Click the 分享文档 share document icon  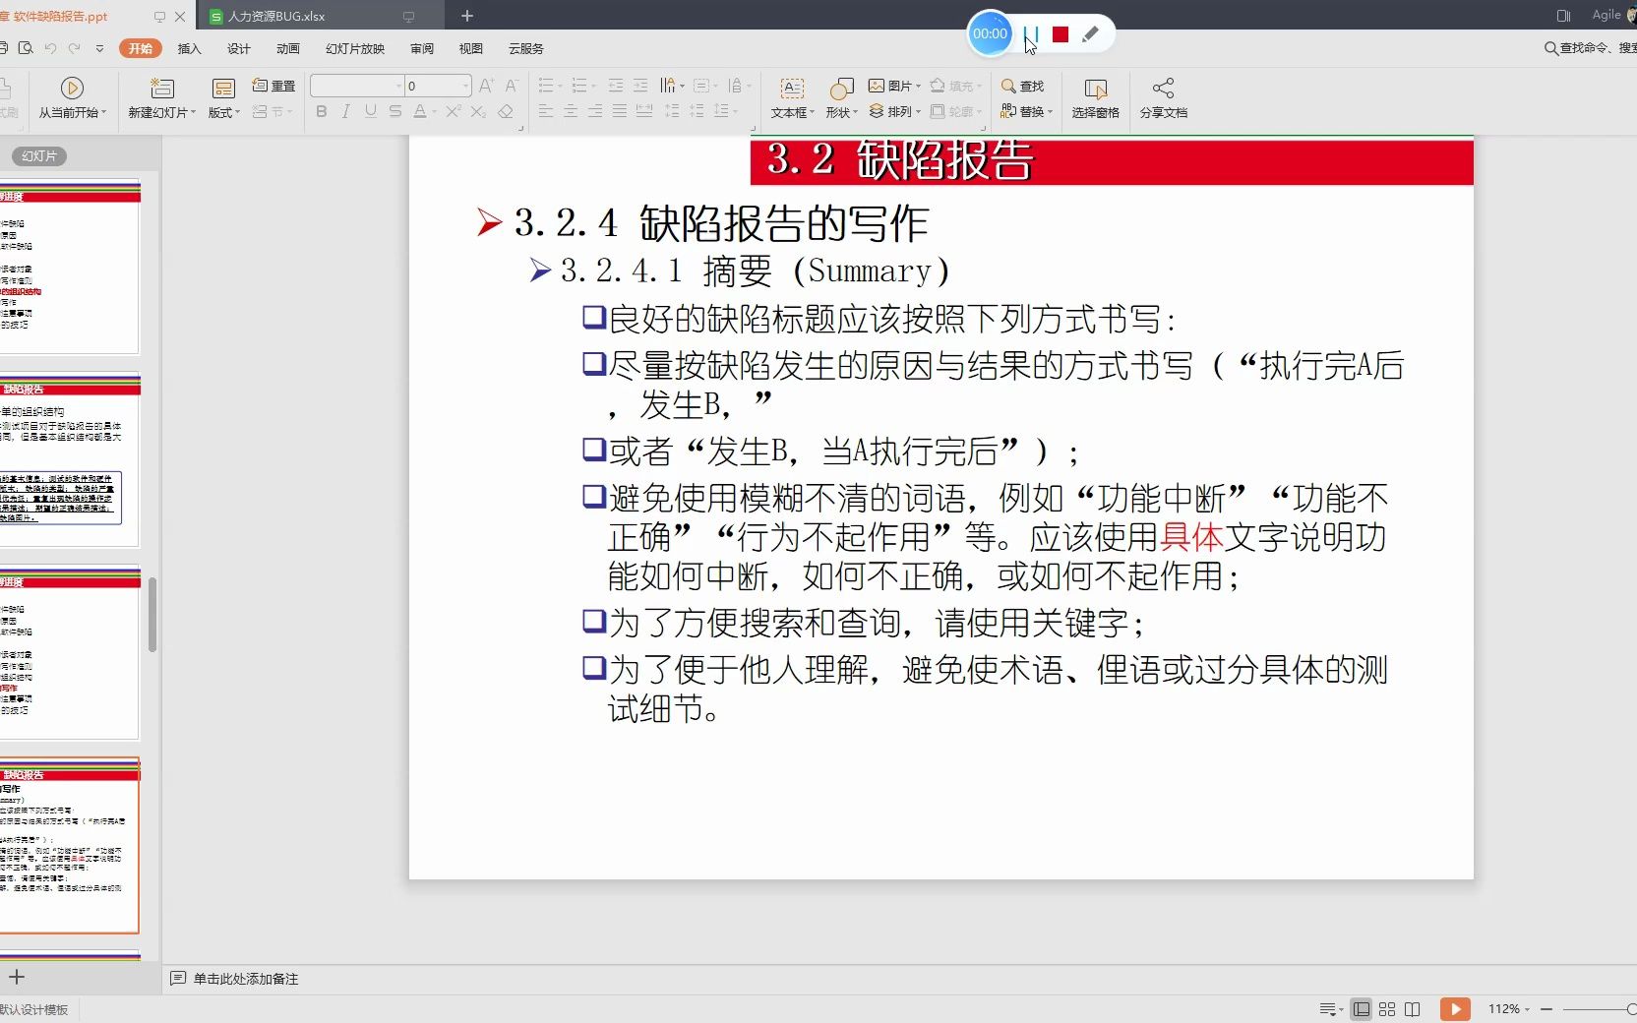click(x=1164, y=88)
